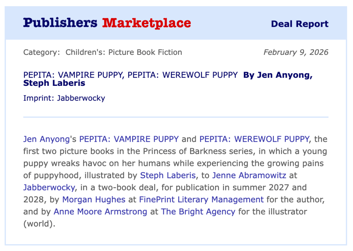Open the PEPITA: VAMPIRE PUPPY paragraph link
The image size is (353, 251).
coord(129,139)
